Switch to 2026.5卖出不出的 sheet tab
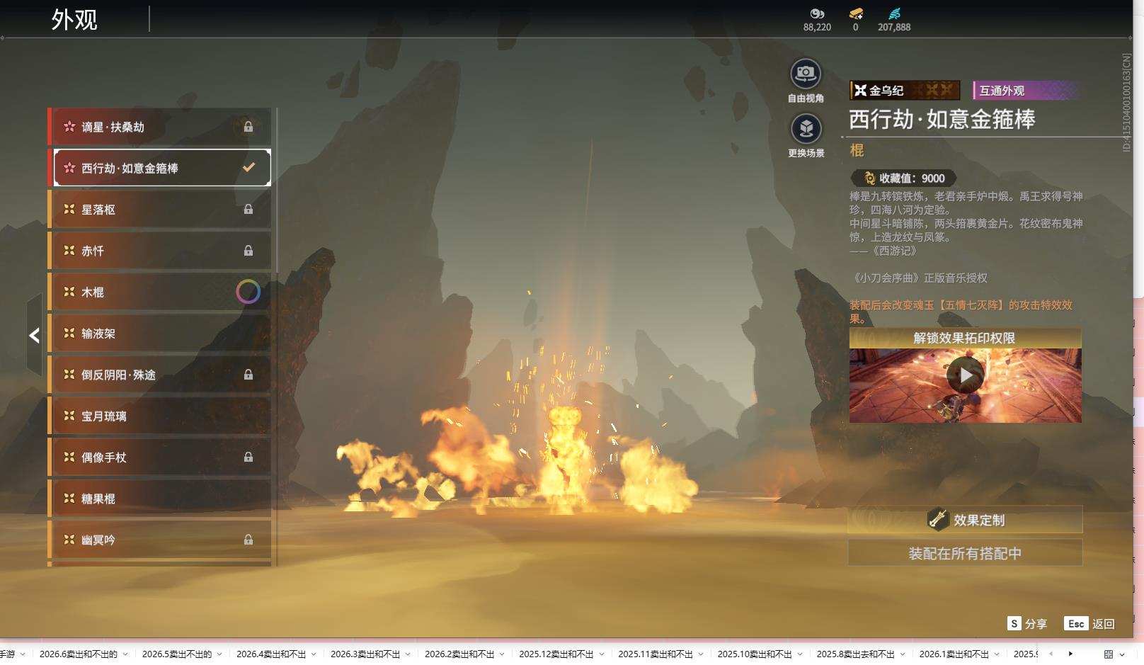The height and width of the screenshot is (665, 1144). (177, 654)
